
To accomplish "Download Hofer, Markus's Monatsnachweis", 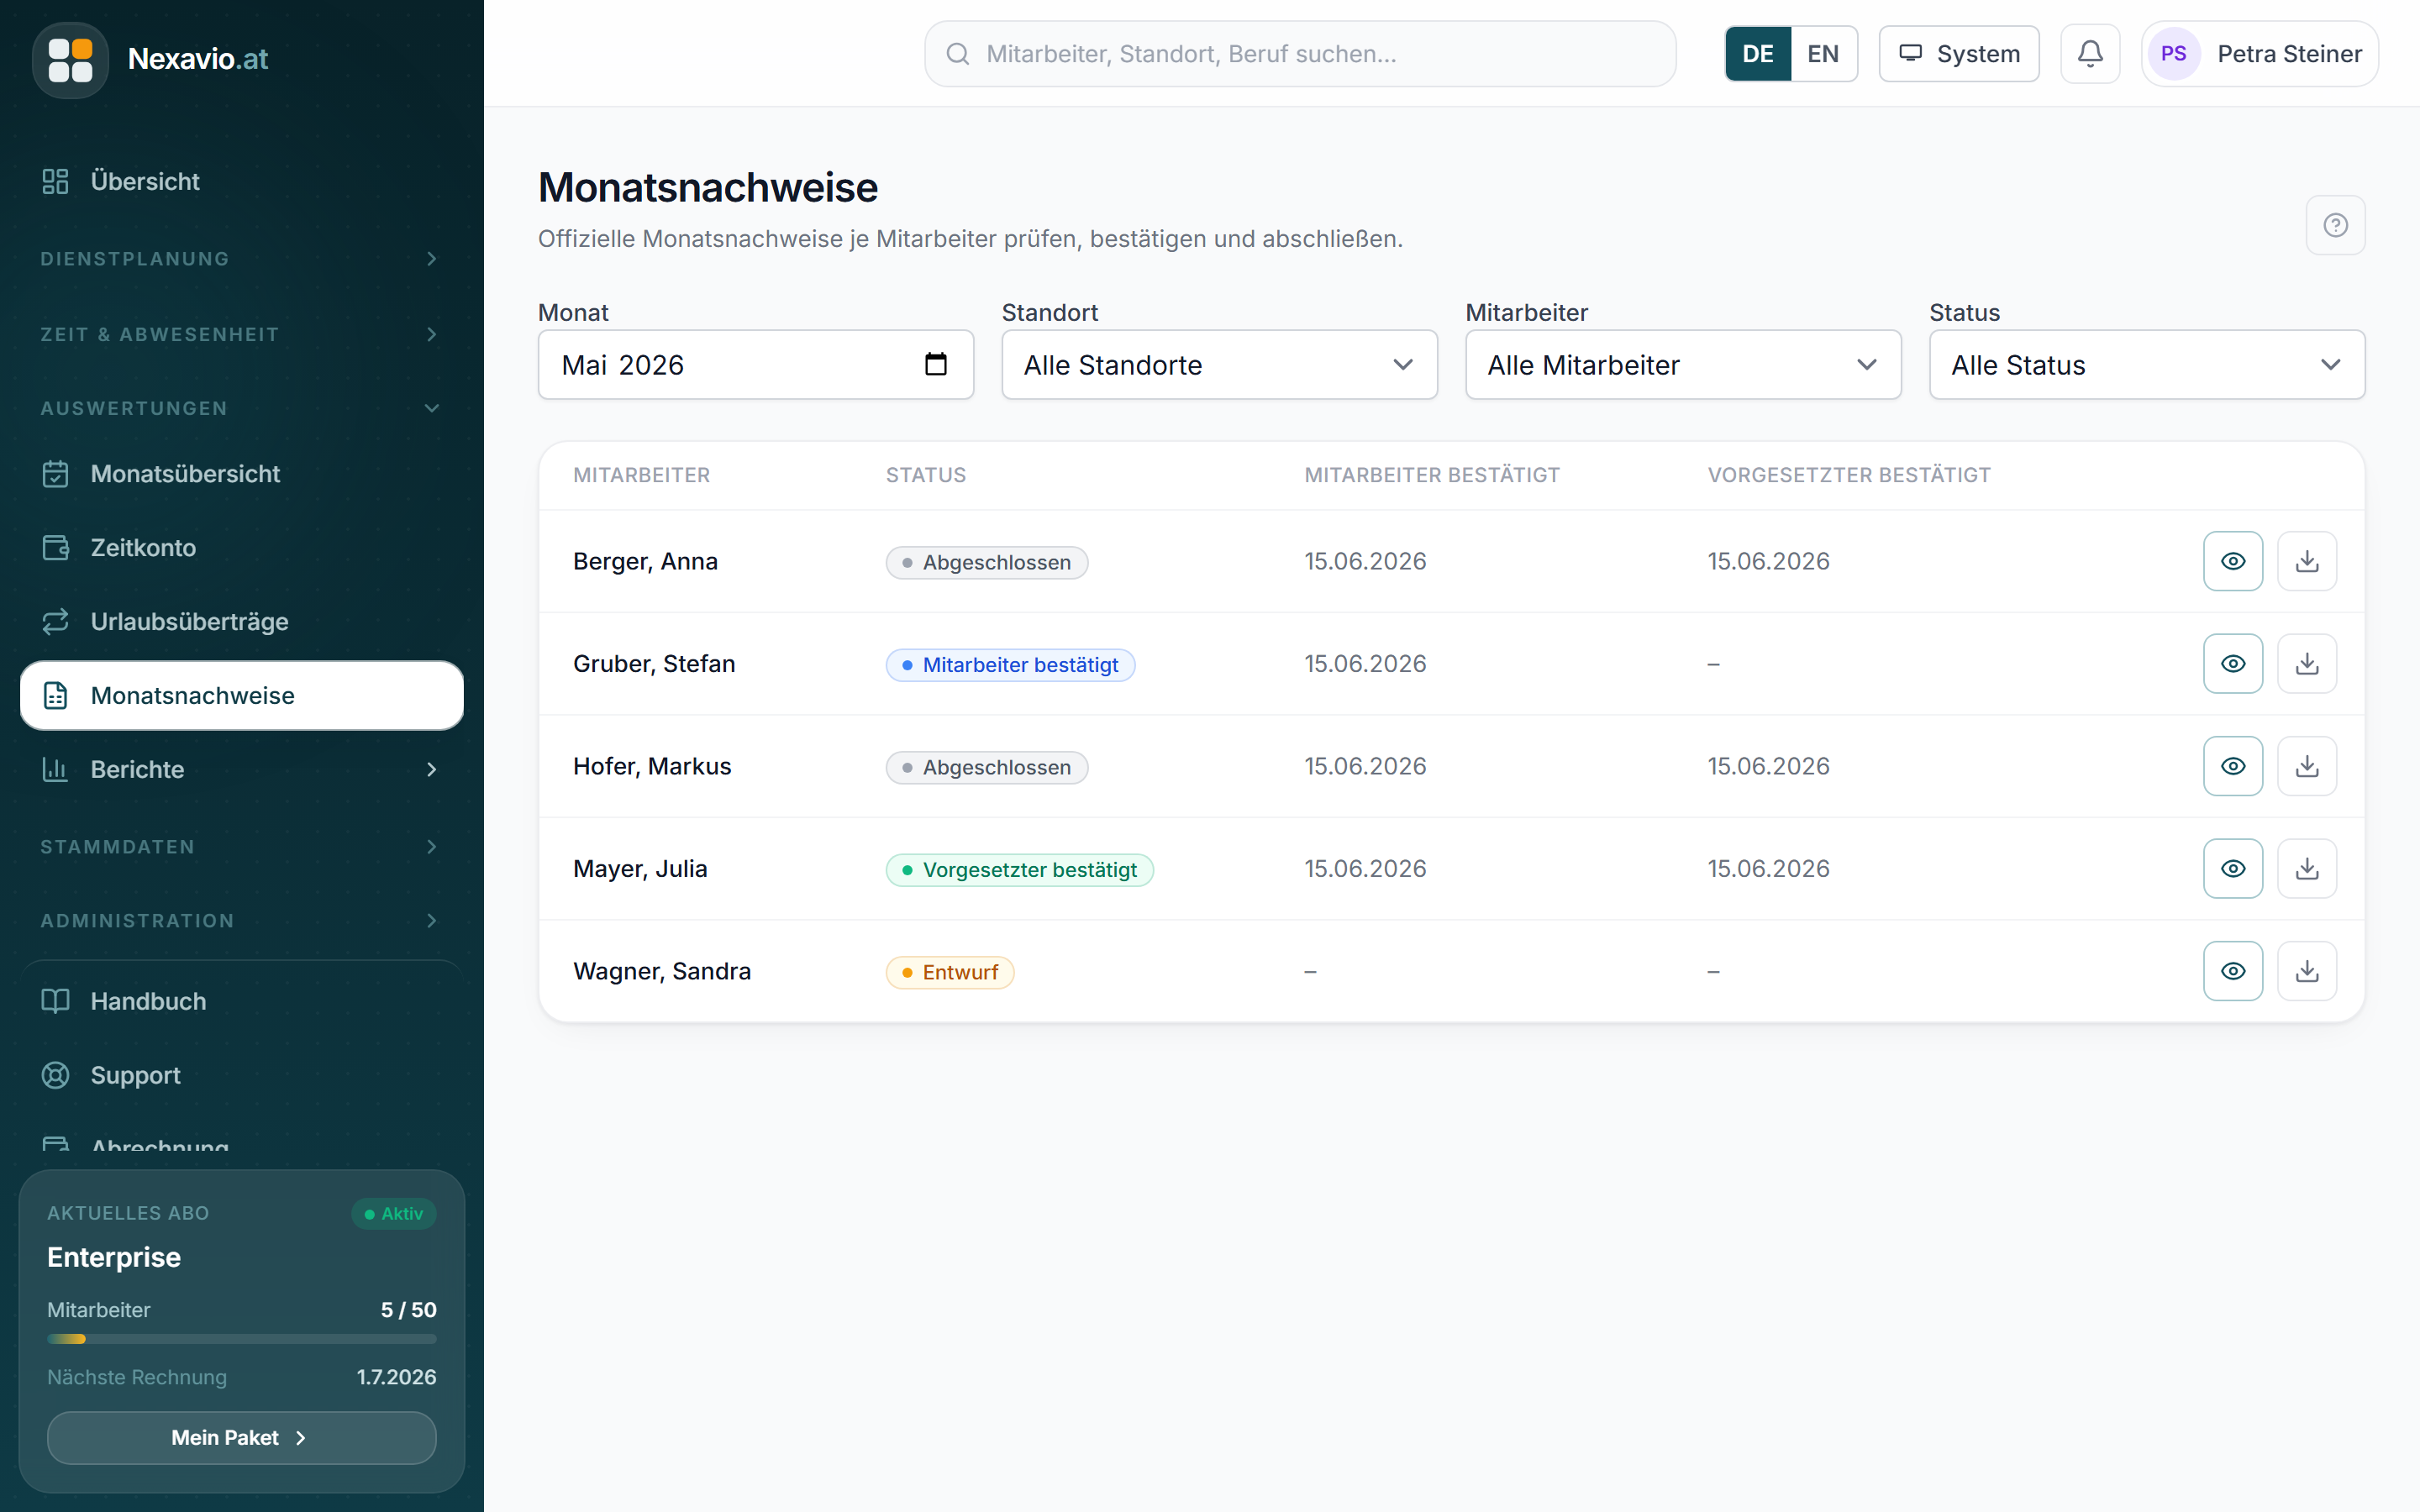I will pos(2307,766).
